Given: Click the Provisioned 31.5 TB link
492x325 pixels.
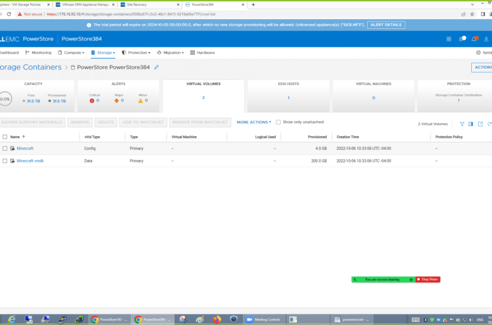Looking at the screenshot, I should [59, 101].
